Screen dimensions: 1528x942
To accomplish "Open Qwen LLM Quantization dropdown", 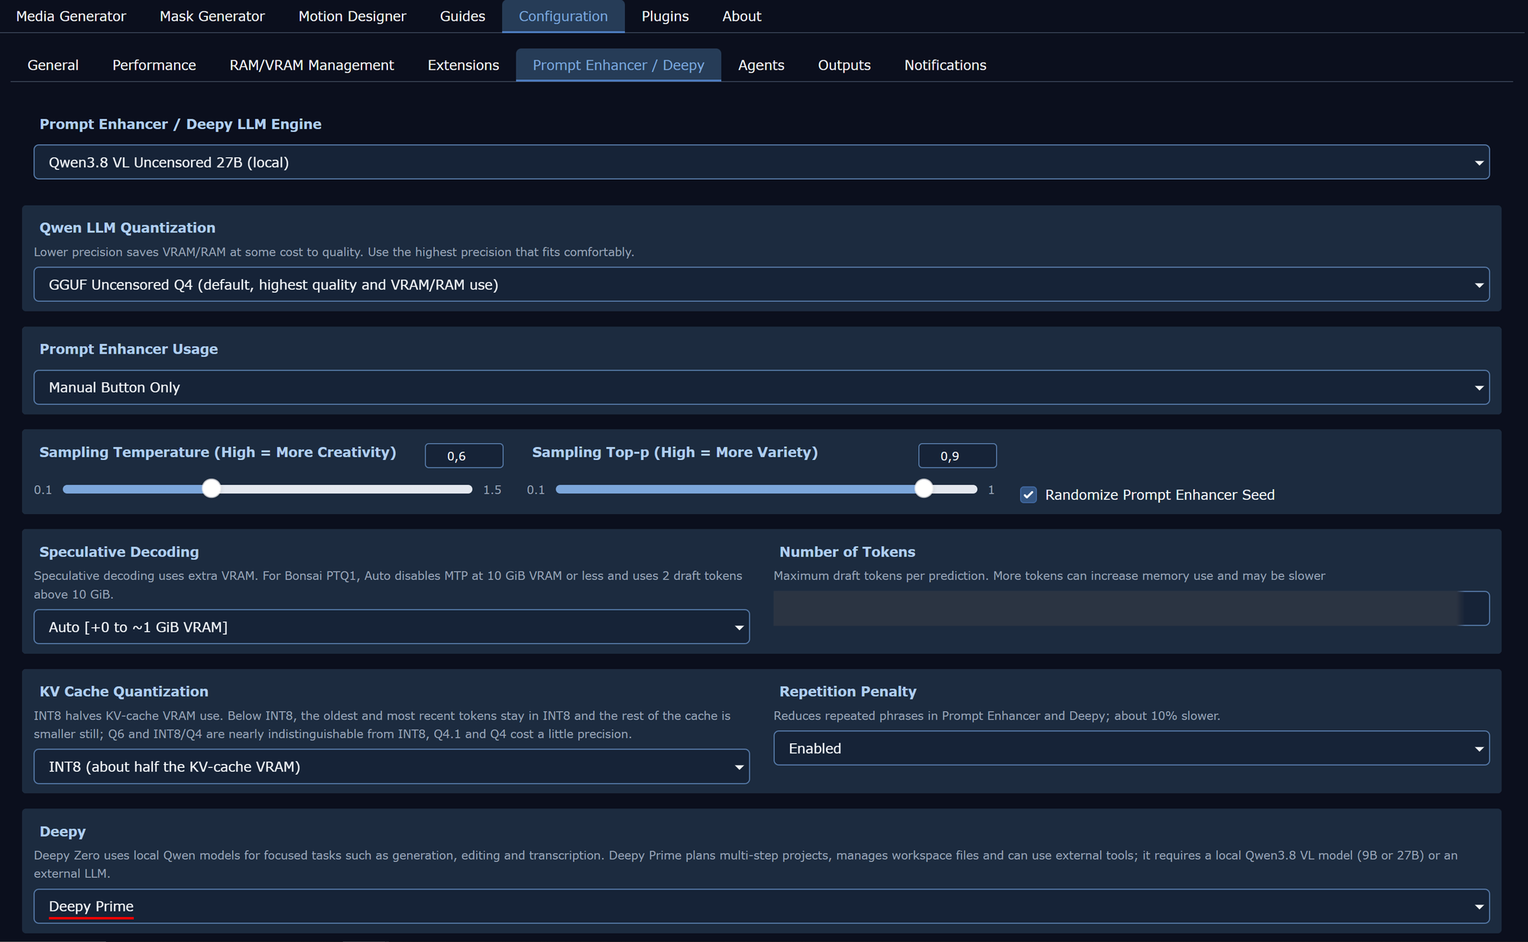I will point(761,284).
